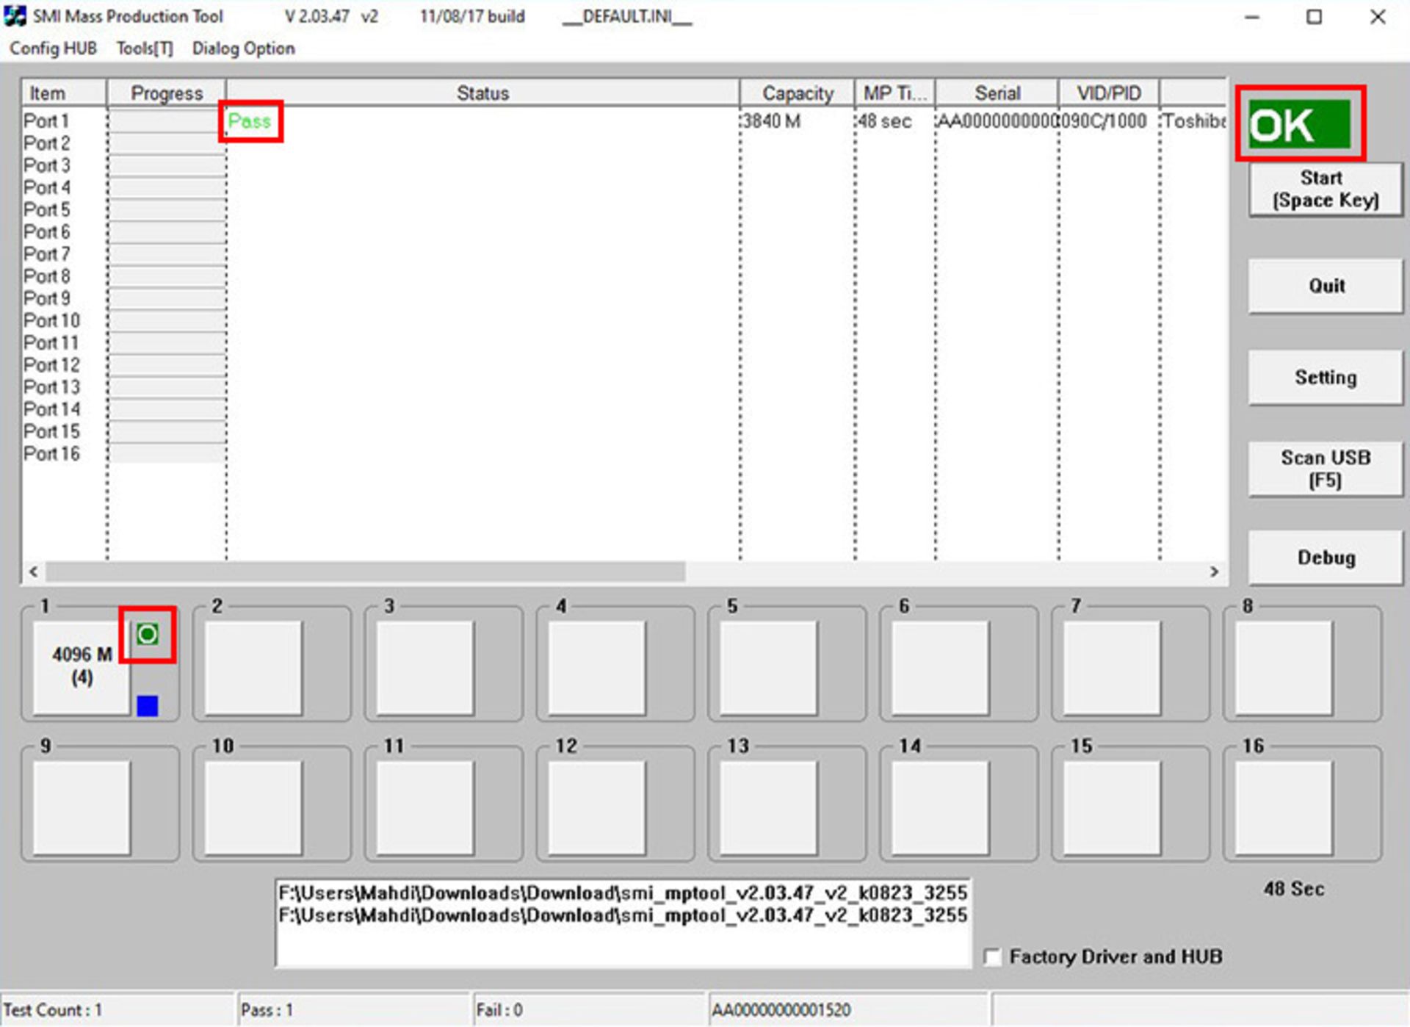
Task: Click the SMI app icon in the title bar
Action: coord(15,16)
